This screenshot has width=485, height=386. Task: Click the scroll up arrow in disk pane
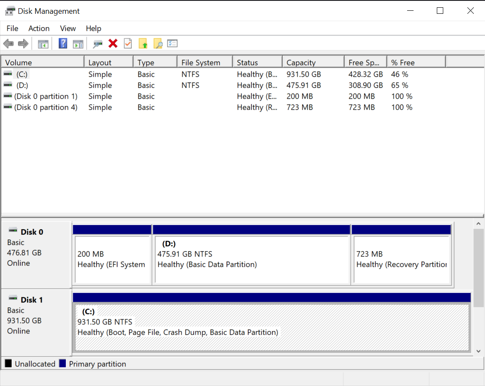click(x=479, y=224)
